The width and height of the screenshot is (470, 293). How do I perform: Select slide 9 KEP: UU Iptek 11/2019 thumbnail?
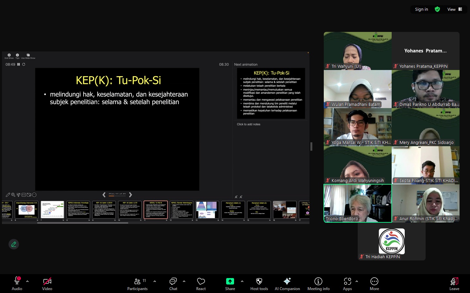[x=104, y=210]
